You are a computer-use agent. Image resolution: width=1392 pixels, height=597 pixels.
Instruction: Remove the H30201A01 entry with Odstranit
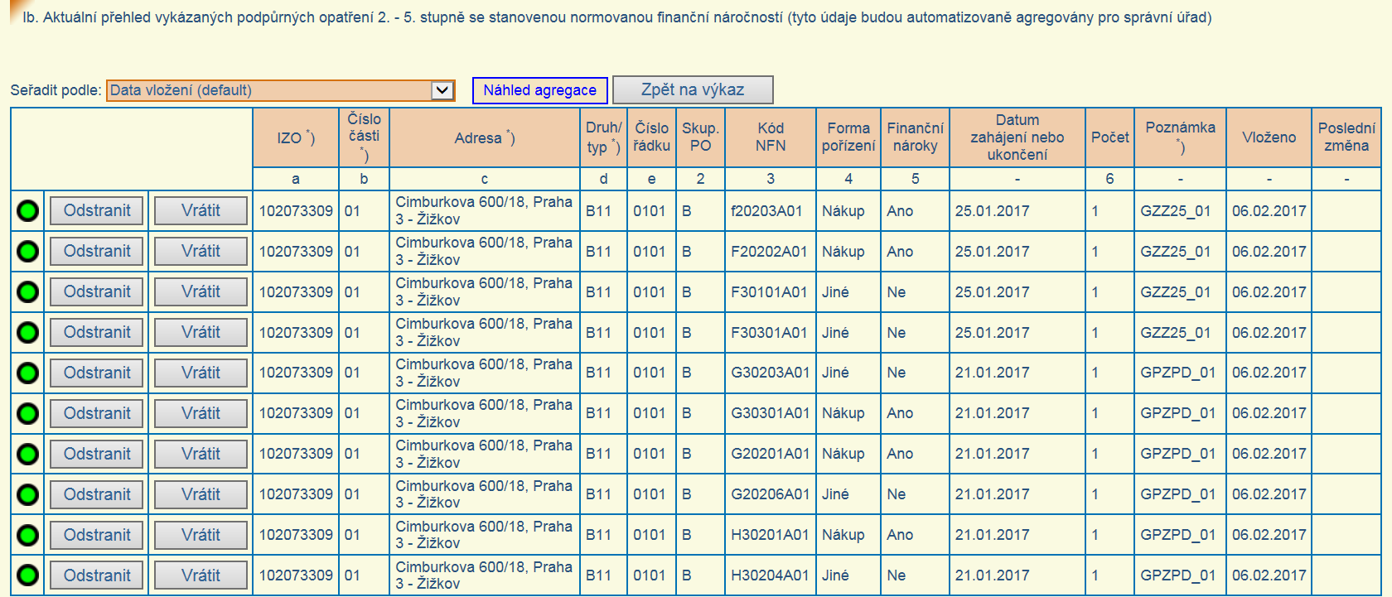click(x=97, y=535)
